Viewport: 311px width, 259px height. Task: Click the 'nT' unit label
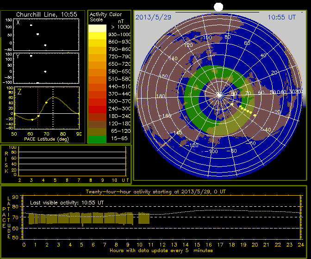coord(121,21)
